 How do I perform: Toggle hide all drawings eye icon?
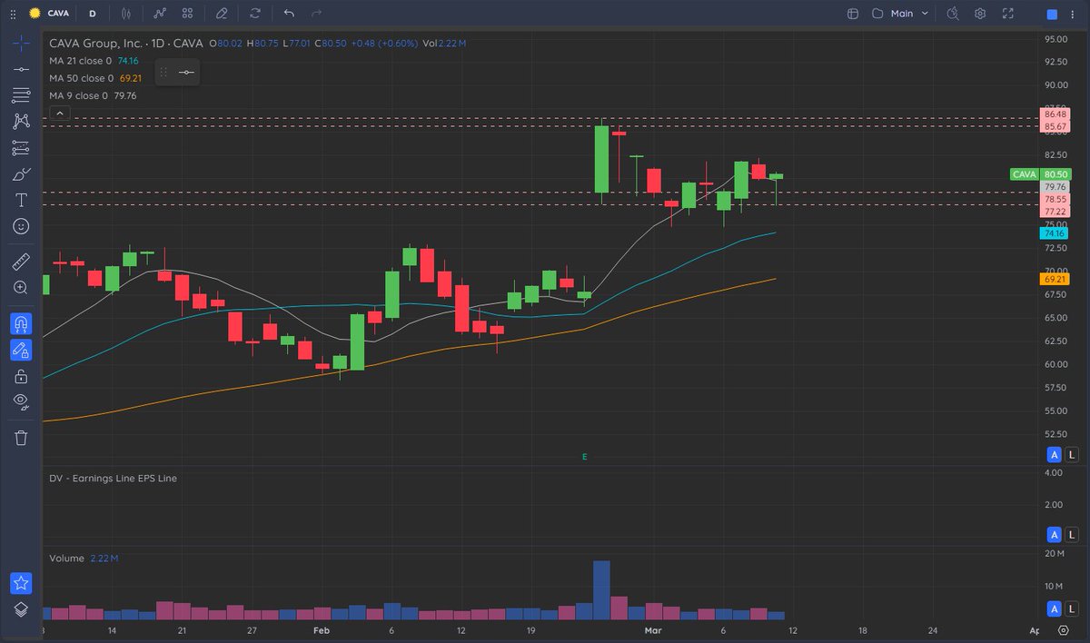[x=21, y=401]
